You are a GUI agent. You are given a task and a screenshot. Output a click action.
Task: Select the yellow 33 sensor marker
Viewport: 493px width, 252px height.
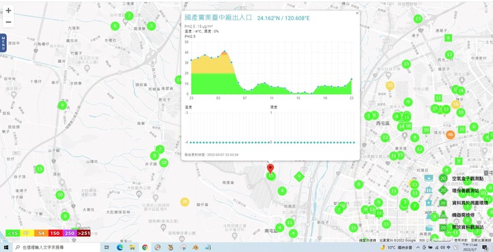(x=390, y=85)
